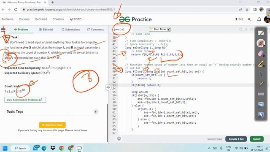Click View Bookmarked Problems

25,100
